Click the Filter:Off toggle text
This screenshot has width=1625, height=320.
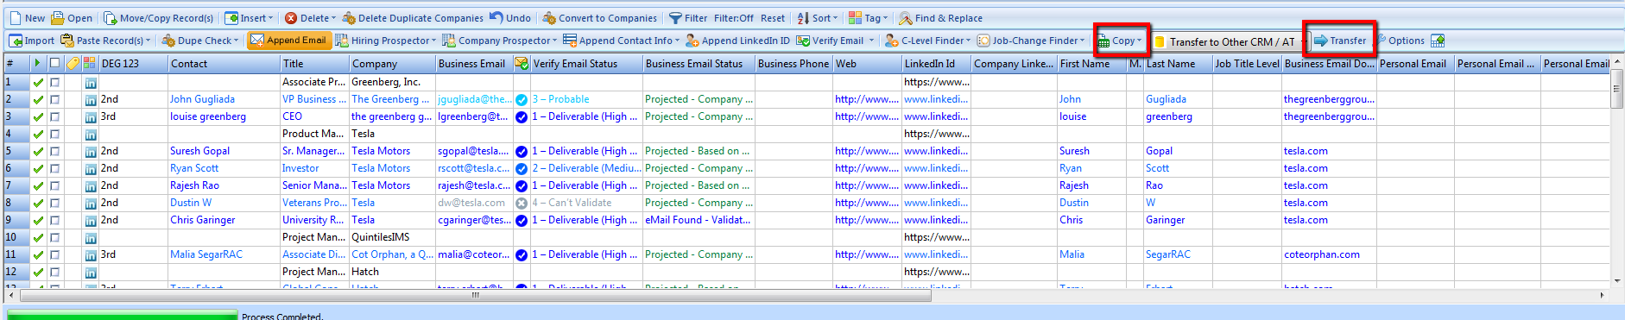coord(734,18)
